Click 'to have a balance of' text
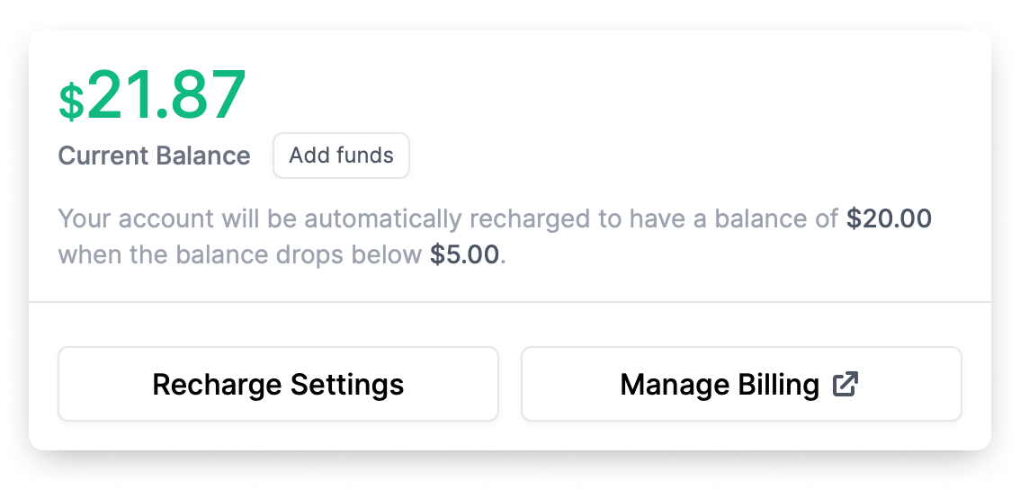1020x498 pixels. (720, 219)
